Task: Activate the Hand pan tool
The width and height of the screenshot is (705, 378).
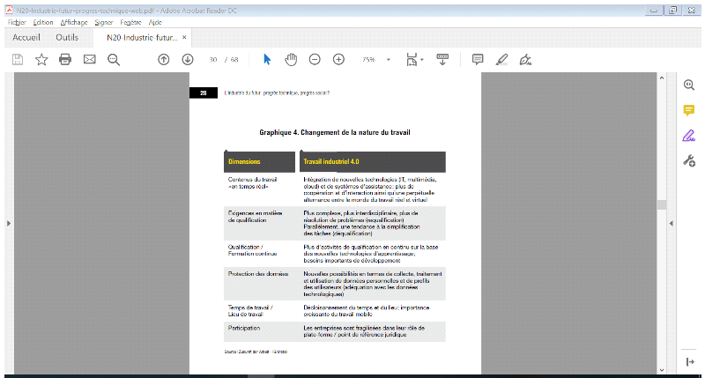Action: [291, 59]
